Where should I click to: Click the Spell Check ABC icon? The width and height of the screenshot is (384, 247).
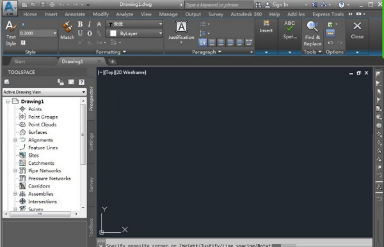(x=290, y=26)
